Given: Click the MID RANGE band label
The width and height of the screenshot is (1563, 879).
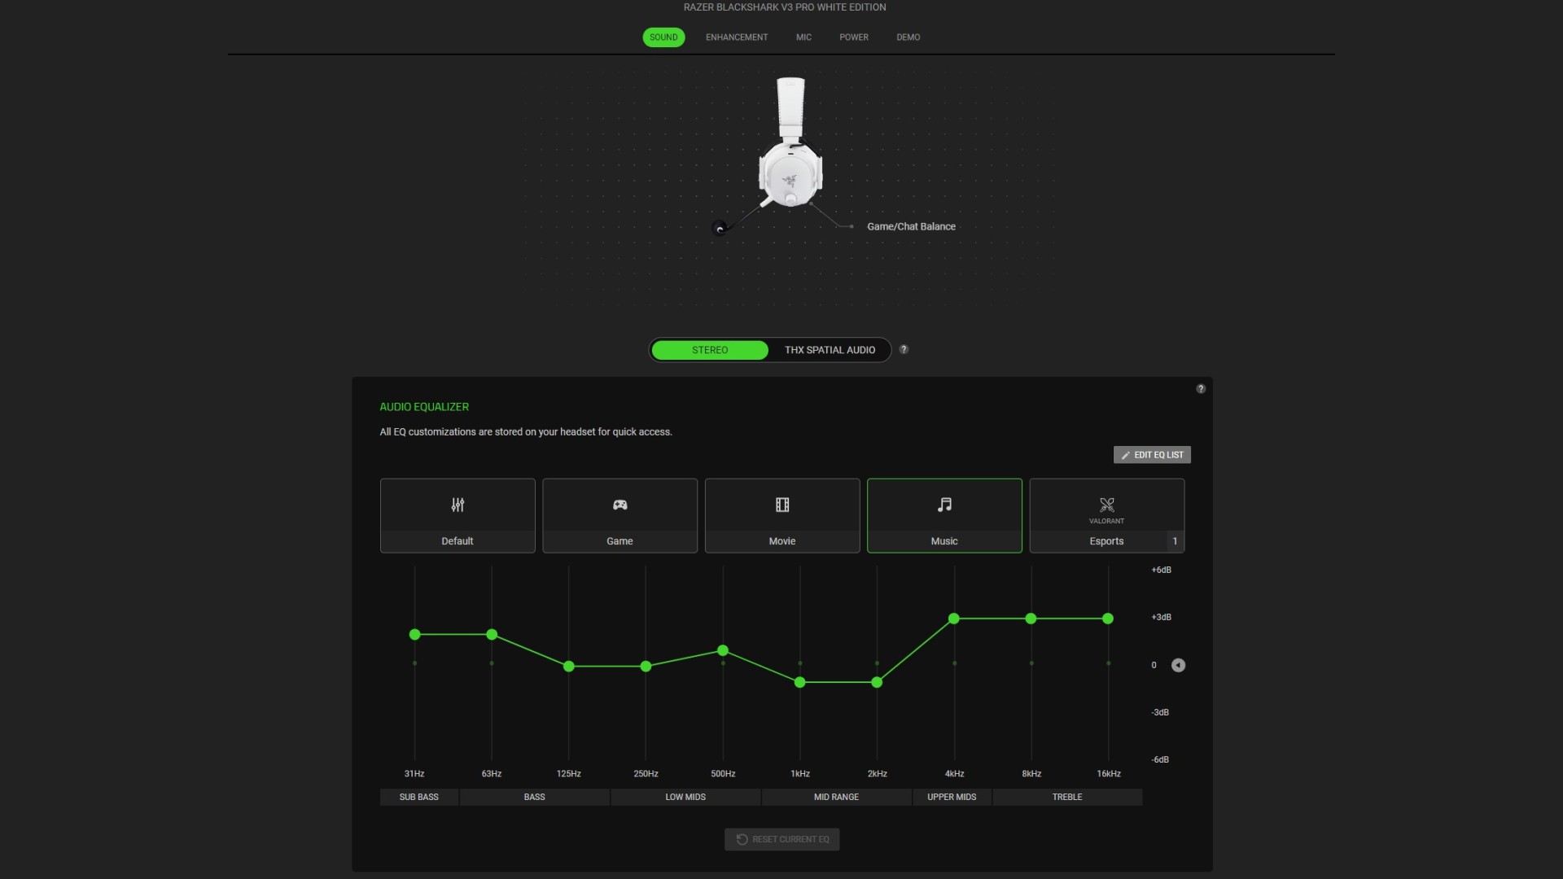Looking at the screenshot, I should click(x=837, y=797).
